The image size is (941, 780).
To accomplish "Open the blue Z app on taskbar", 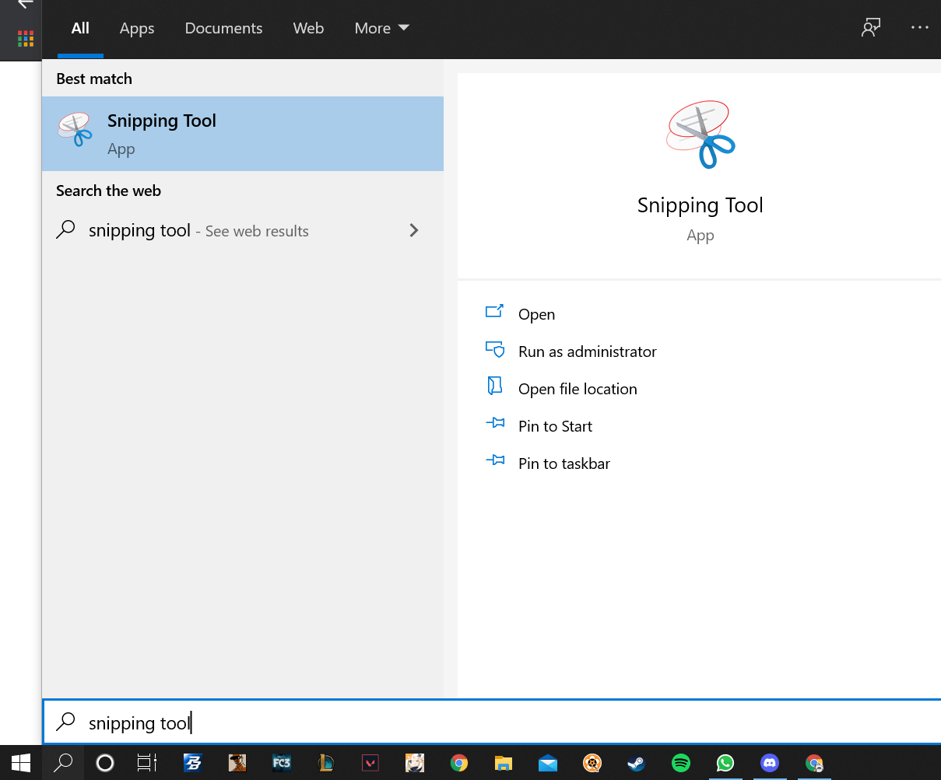I will [192, 763].
